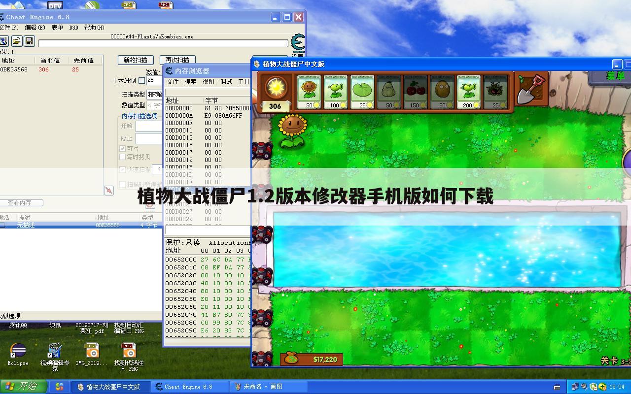Click the lawn mower beside the sunflower row

[x=262, y=150]
